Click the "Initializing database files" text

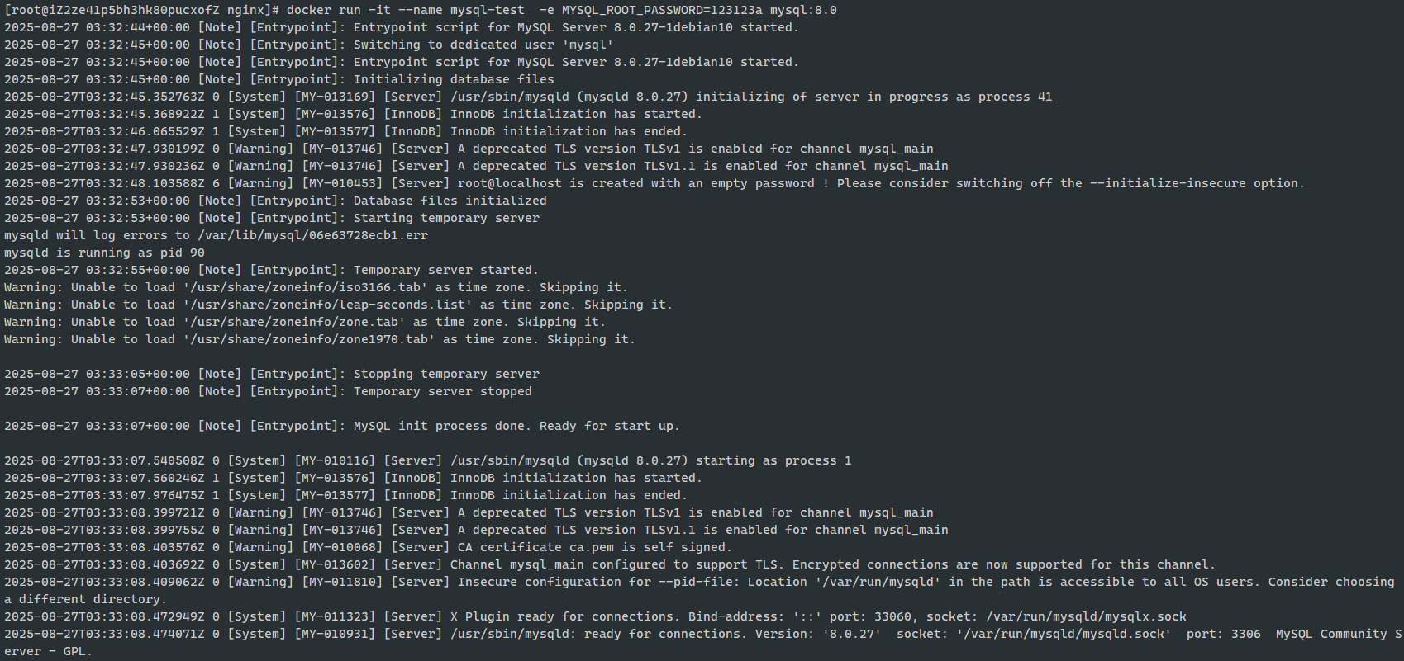coord(454,79)
